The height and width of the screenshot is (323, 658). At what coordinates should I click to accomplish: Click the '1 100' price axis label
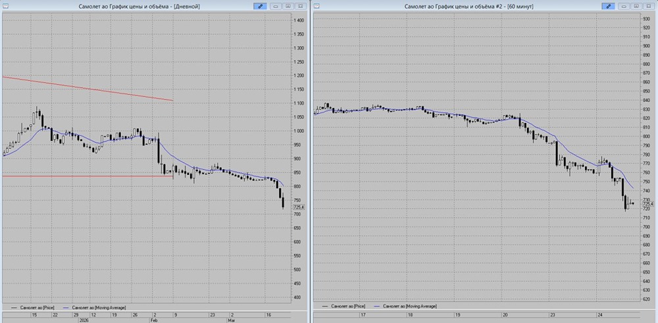[299, 104]
